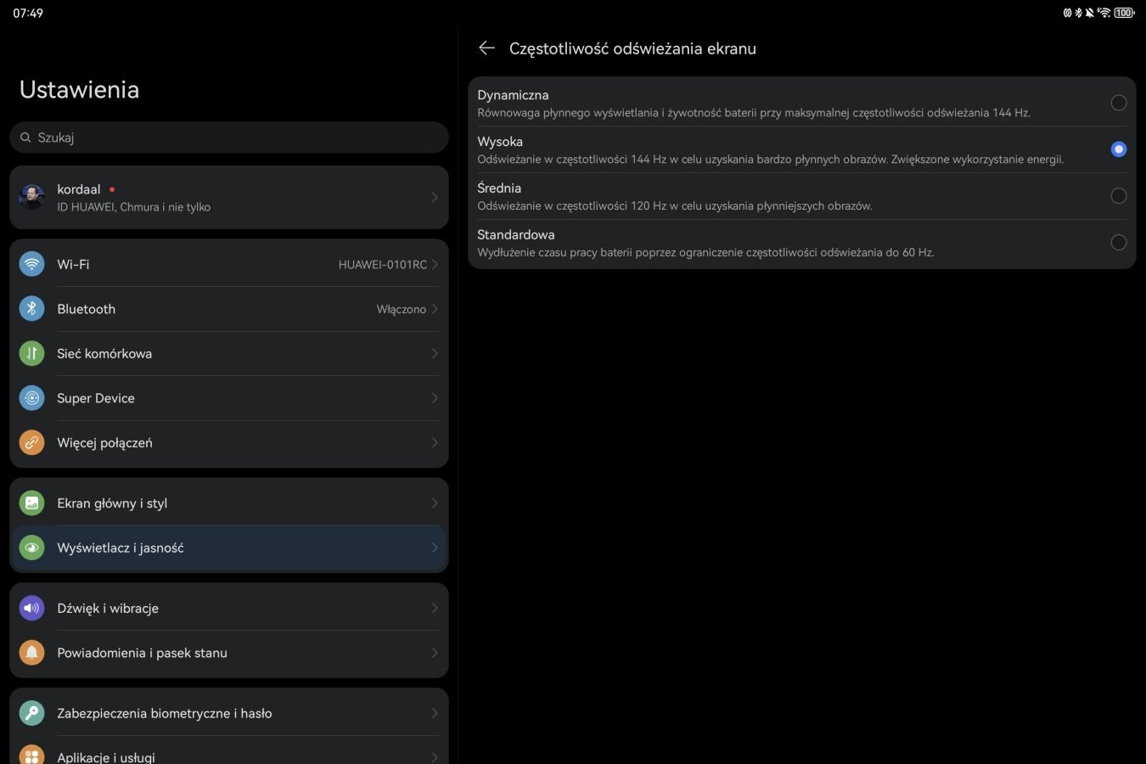Open the Wyświetlacz i jasność chevron

pyautogui.click(x=435, y=548)
